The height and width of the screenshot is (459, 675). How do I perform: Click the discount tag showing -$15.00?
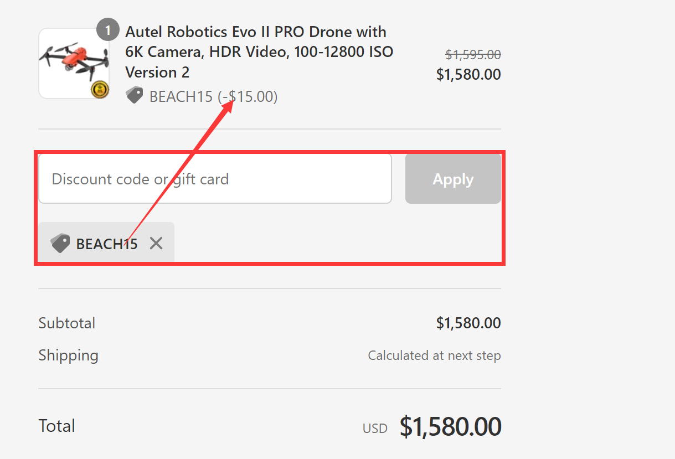pos(248,96)
